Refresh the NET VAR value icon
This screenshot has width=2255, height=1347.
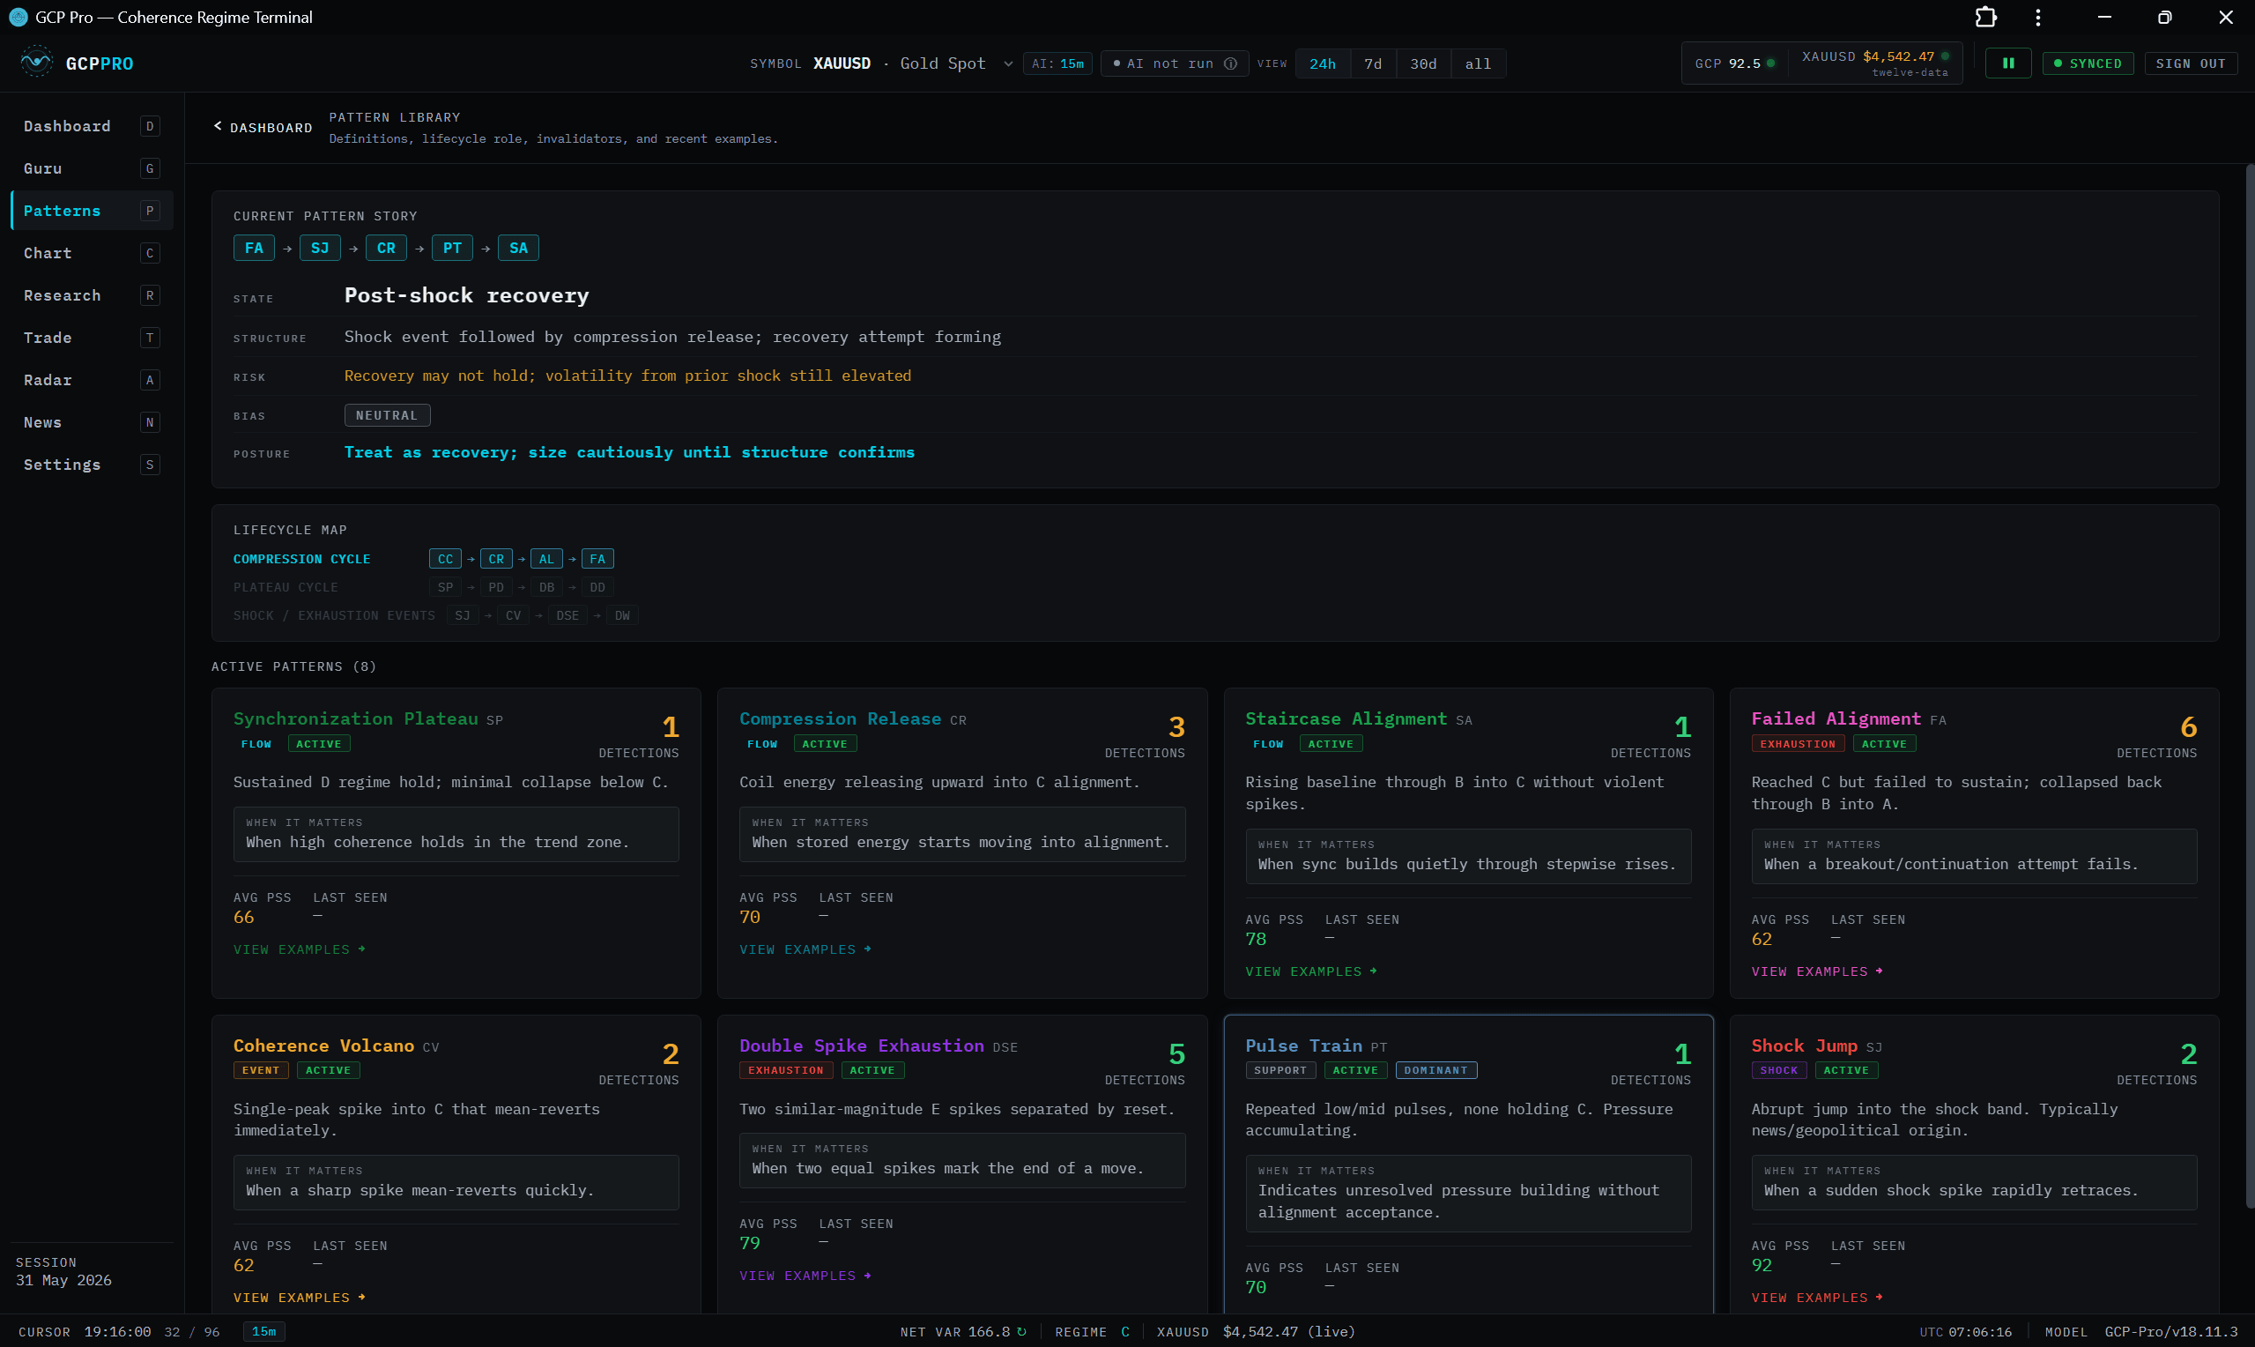point(1021,1331)
